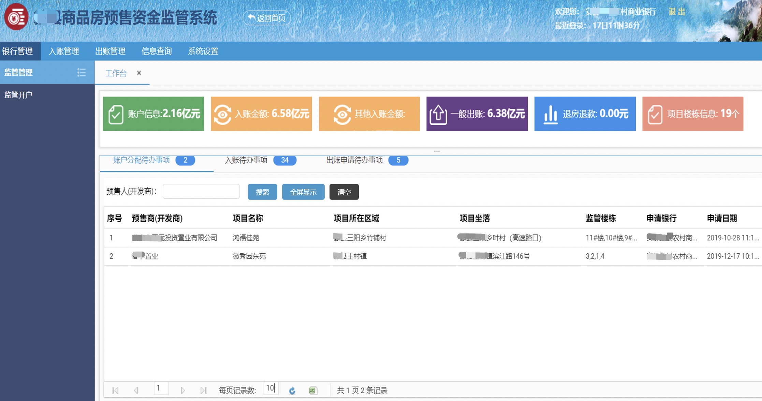Click the refresh icon in pagination bar

coord(292,390)
